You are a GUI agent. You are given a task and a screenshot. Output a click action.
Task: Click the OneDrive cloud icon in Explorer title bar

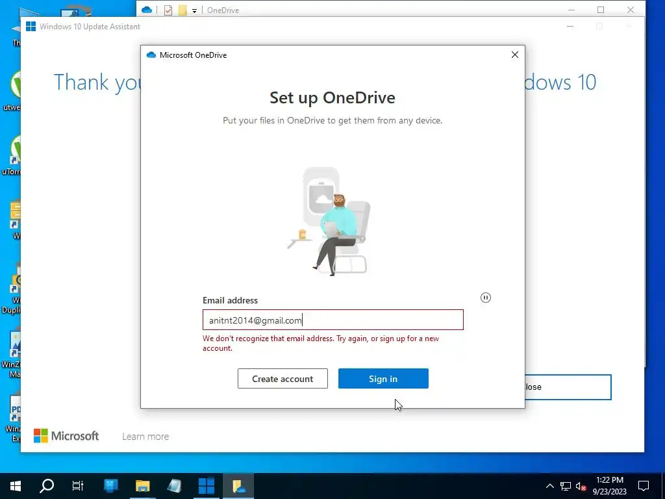(147, 10)
